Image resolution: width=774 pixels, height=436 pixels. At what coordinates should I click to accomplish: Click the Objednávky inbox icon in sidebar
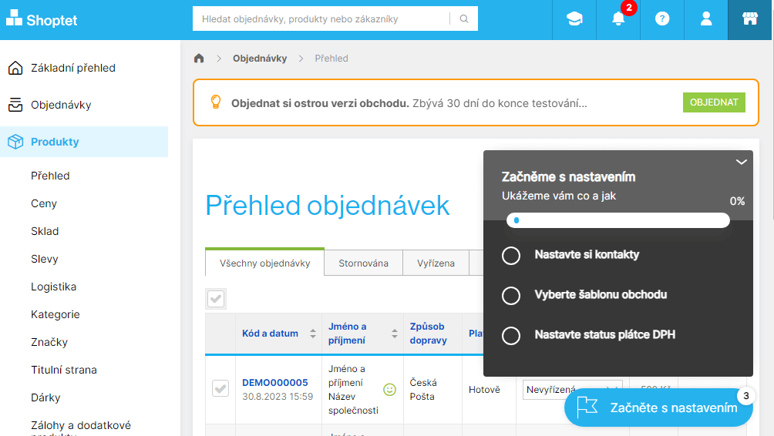pyautogui.click(x=15, y=105)
